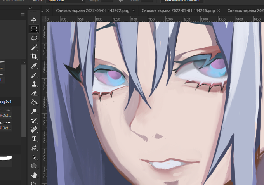Close the 143922.png document tab
This screenshot has width=264, height=185.
(133, 10)
